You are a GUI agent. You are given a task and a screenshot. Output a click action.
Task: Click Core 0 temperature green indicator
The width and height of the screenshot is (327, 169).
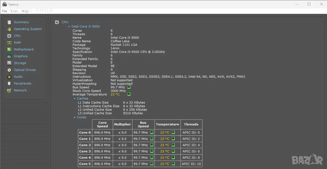[x=173, y=132]
